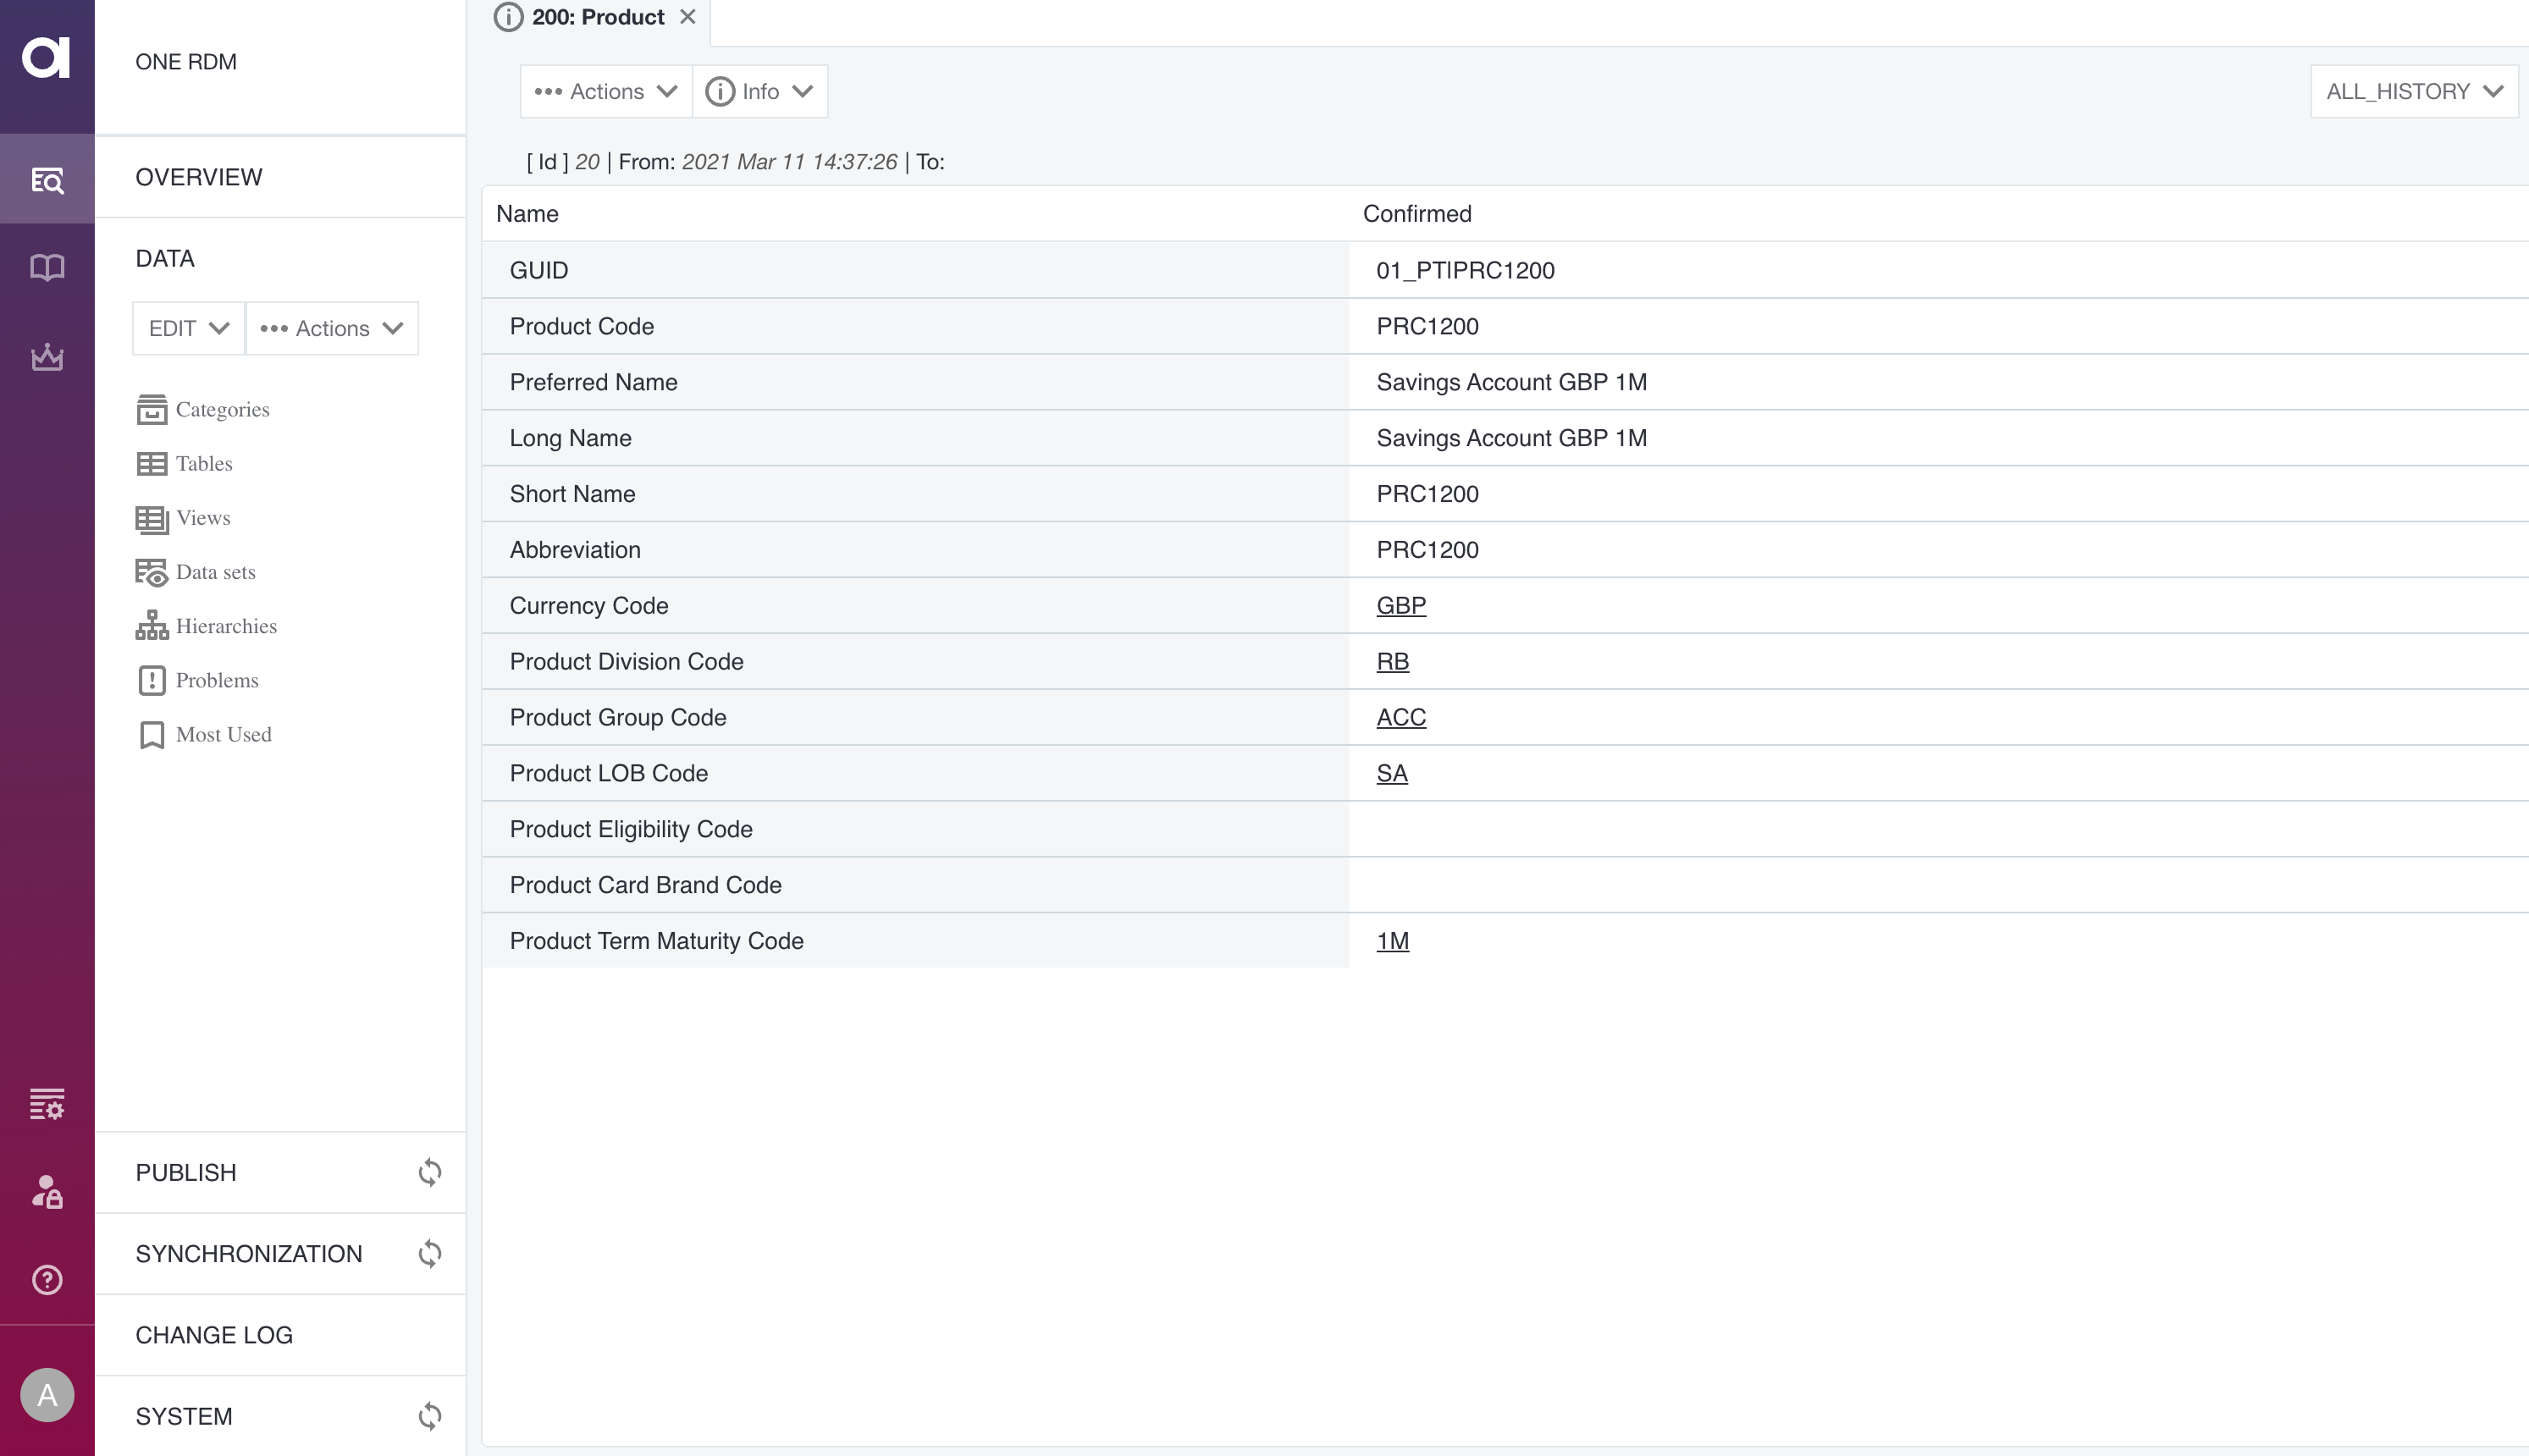Open the Views panel
The image size is (2529, 1456).
point(203,517)
